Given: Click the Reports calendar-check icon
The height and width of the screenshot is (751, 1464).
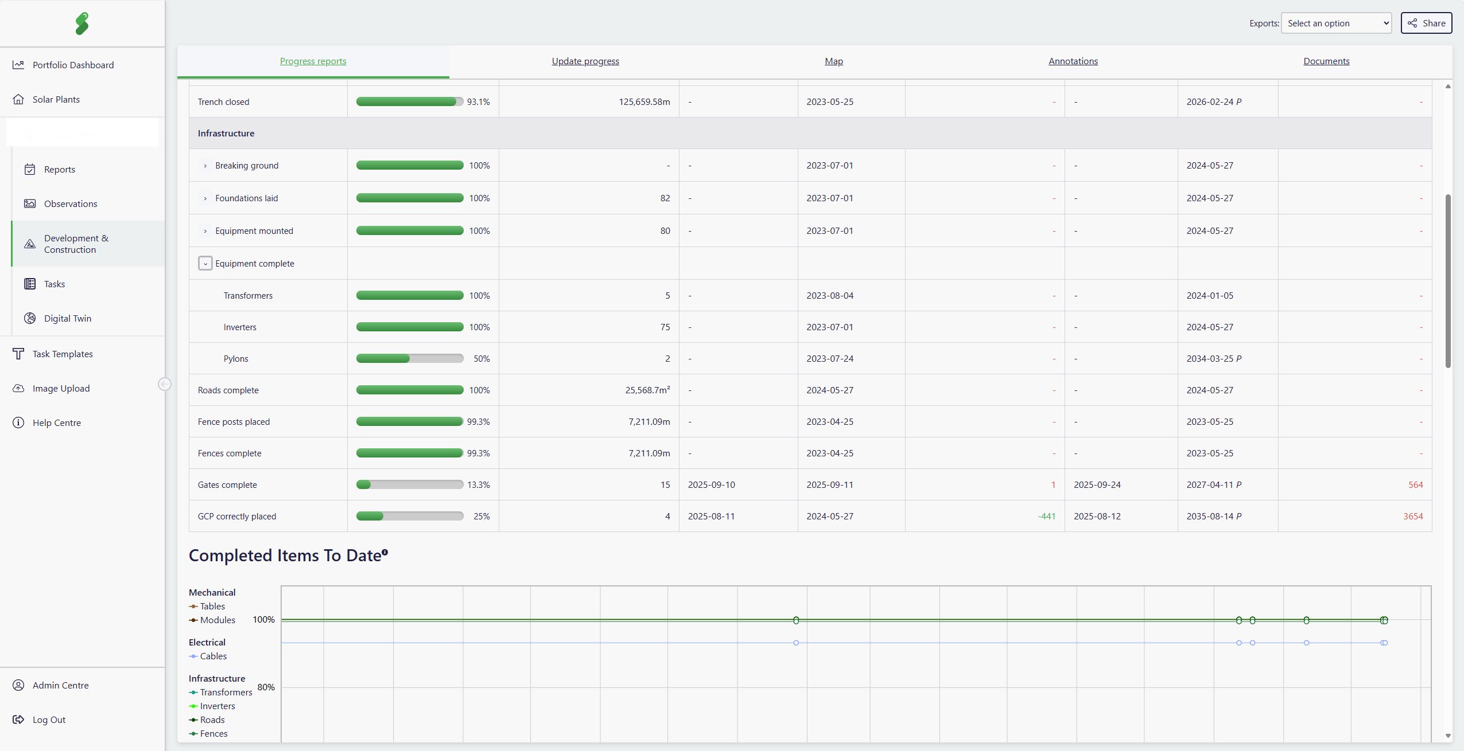Looking at the screenshot, I should coord(30,169).
